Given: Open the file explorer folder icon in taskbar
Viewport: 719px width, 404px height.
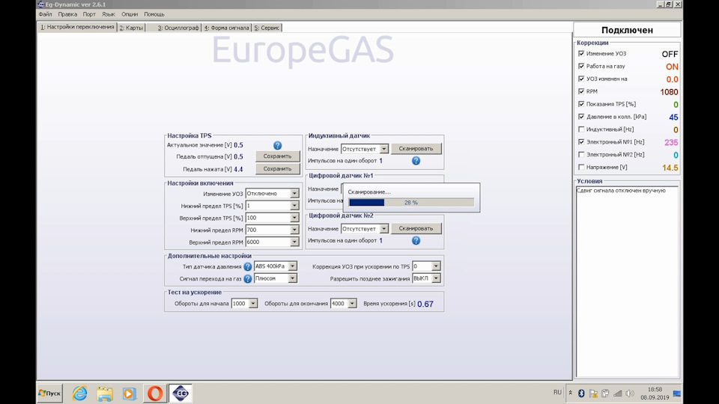Looking at the screenshot, I should 105,394.
